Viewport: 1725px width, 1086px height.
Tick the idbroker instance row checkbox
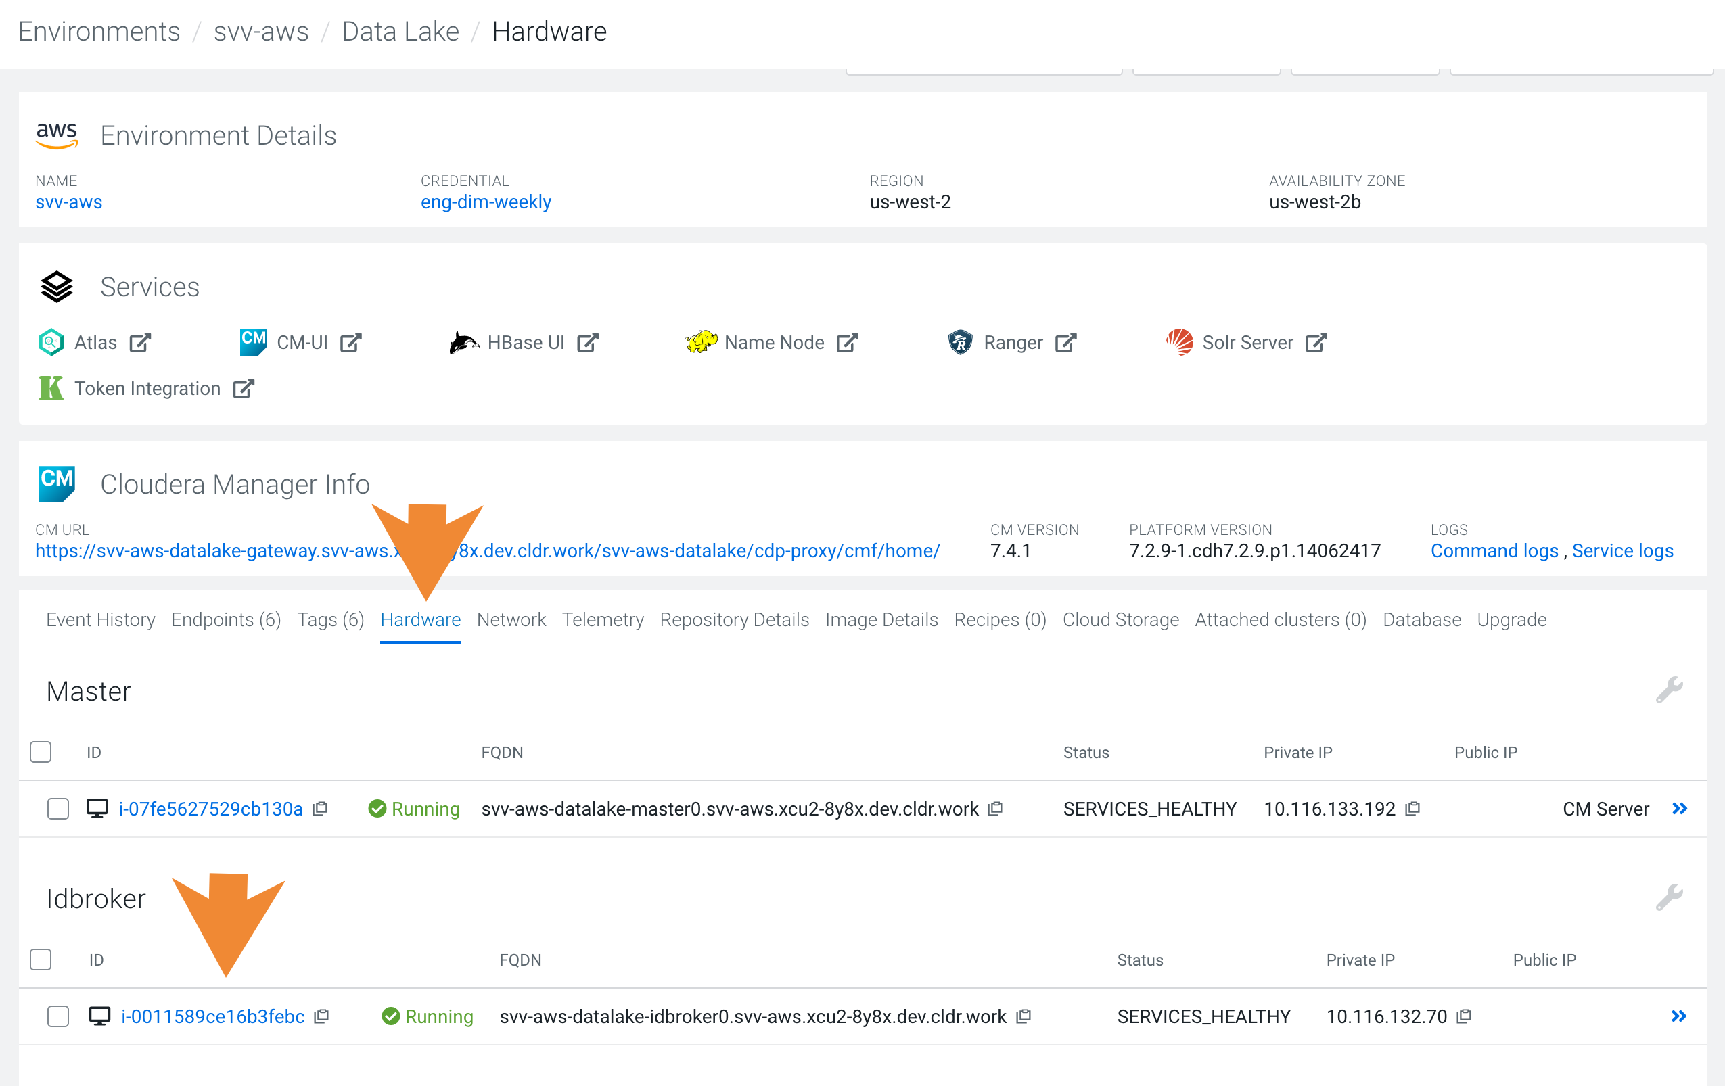click(58, 1016)
